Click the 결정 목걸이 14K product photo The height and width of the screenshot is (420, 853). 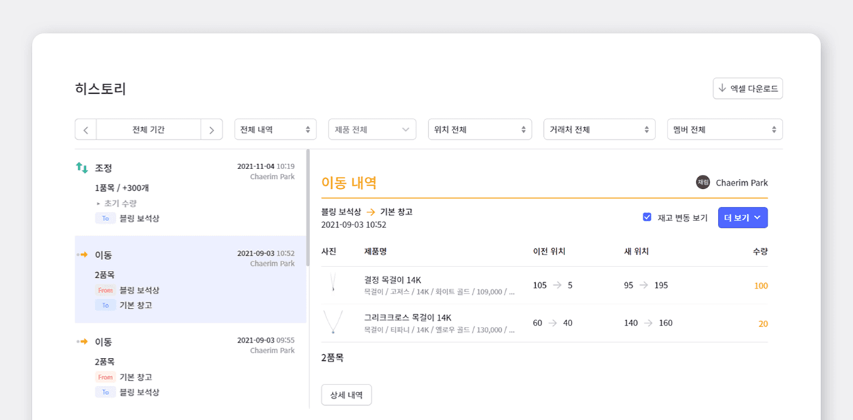coord(333,285)
